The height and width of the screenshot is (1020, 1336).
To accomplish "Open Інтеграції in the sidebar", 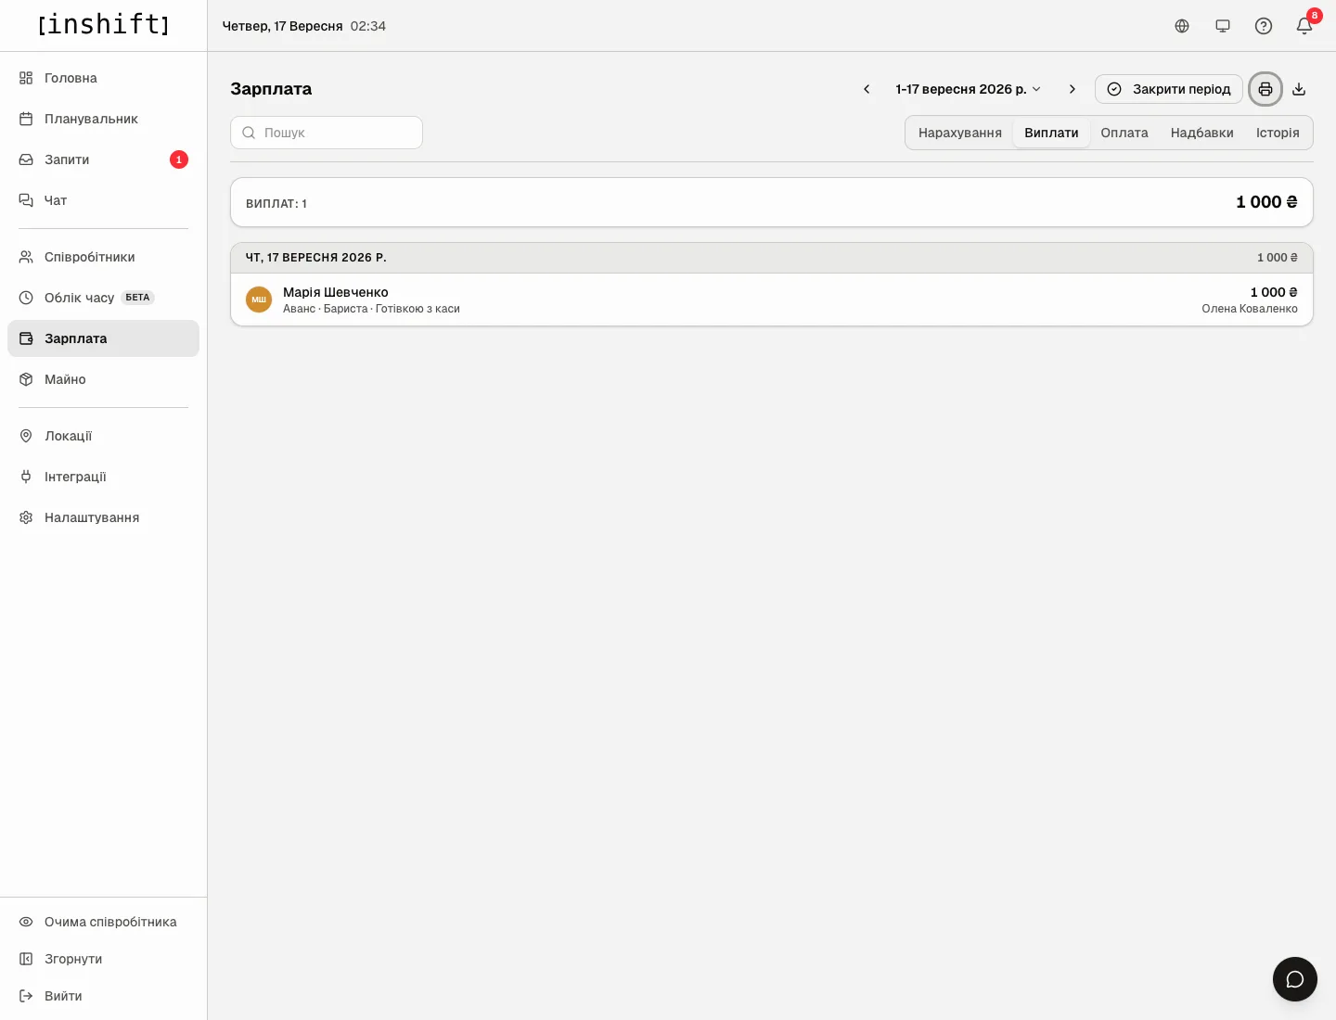I will pyautogui.click(x=103, y=477).
